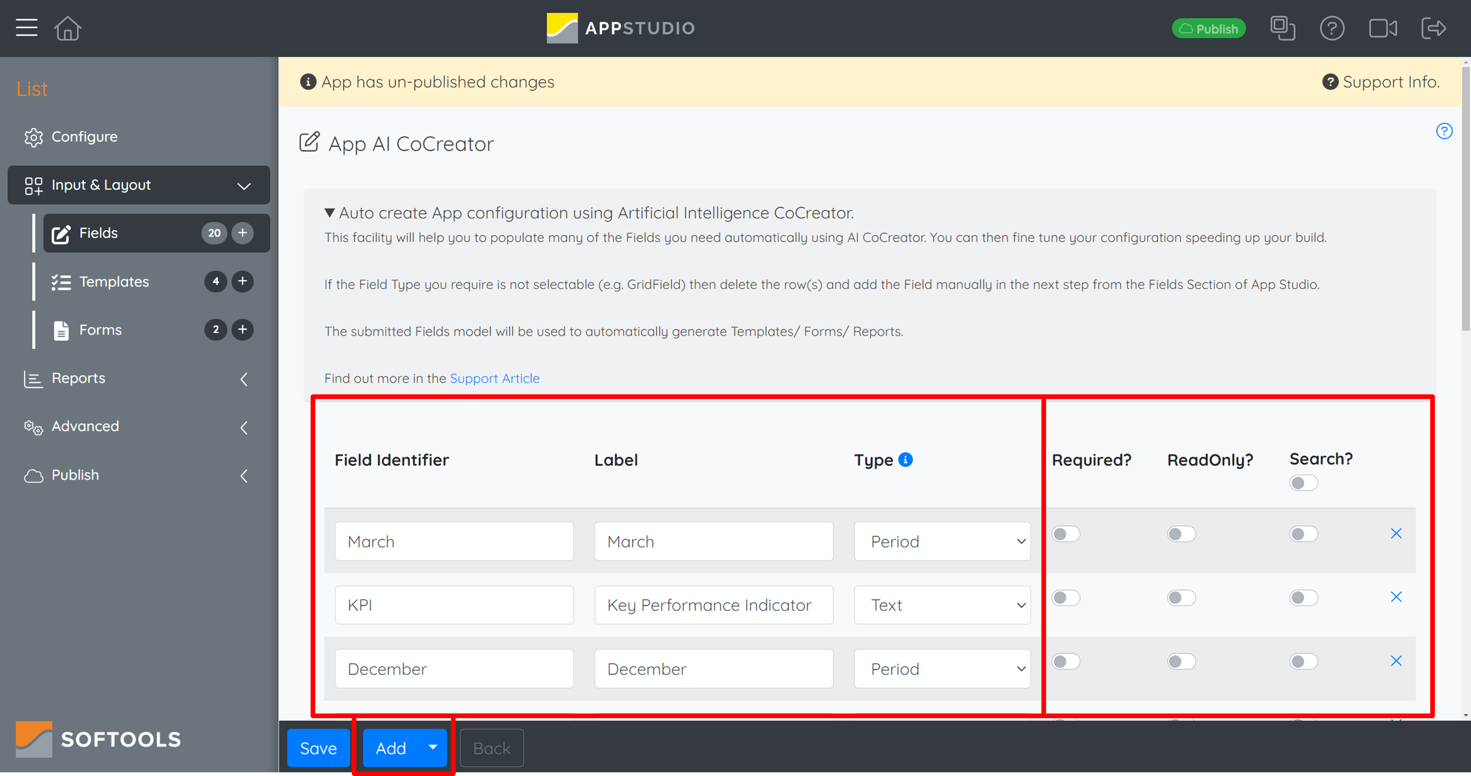Image resolution: width=1471 pixels, height=776 pixels.
Task: Click the March label input
Action: pos(713,541)
